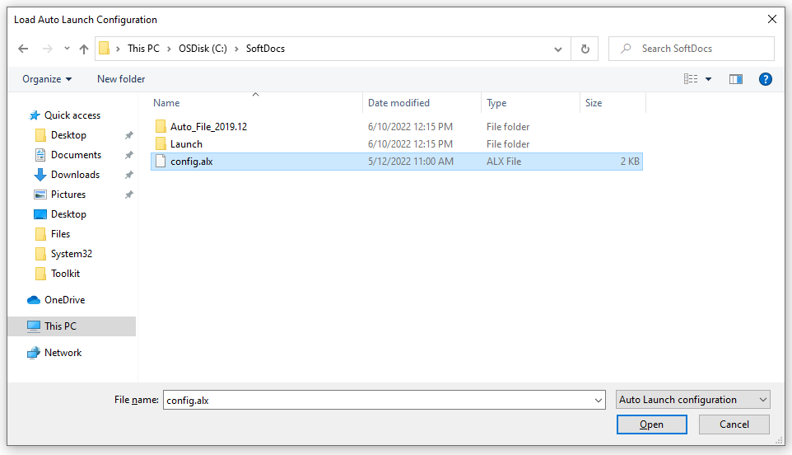
Task: Open the Recent locations dropdown arrow
Action: [x=67, y=49]
